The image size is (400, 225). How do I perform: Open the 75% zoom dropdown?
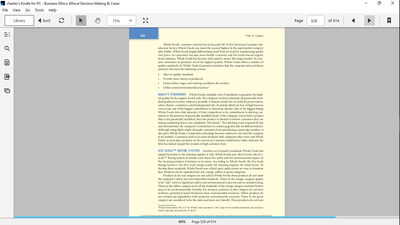point(122,21)
